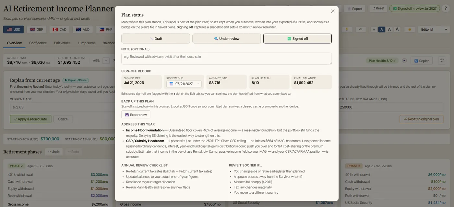Switch currency to GBP
454x207 pixels.
tap(36, 29)
